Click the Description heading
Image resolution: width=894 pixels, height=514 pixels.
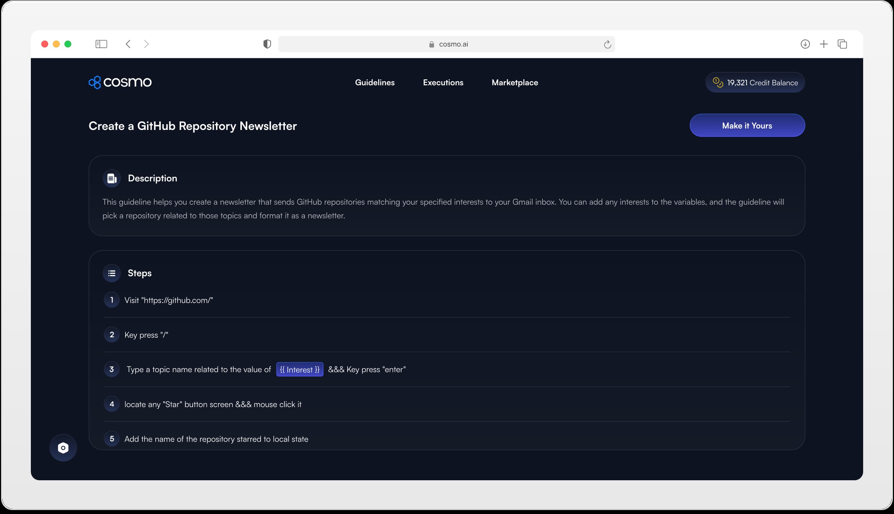(152, 178)
